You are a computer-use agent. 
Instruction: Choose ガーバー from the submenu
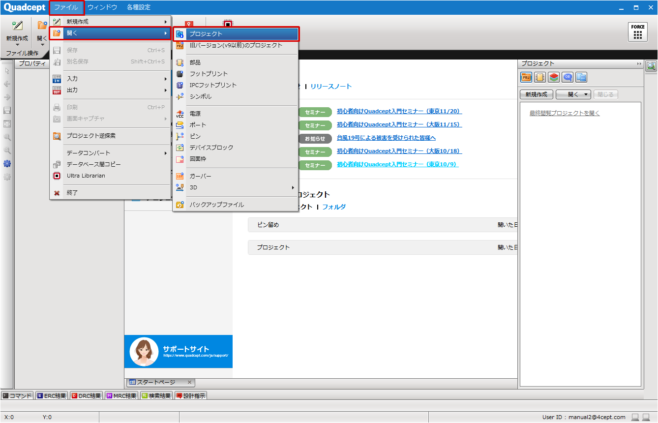(x=236, y=176)
